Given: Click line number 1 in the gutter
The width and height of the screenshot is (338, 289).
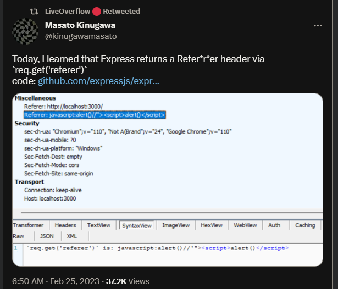Looking at the screenshot, I should click(16, 248).
